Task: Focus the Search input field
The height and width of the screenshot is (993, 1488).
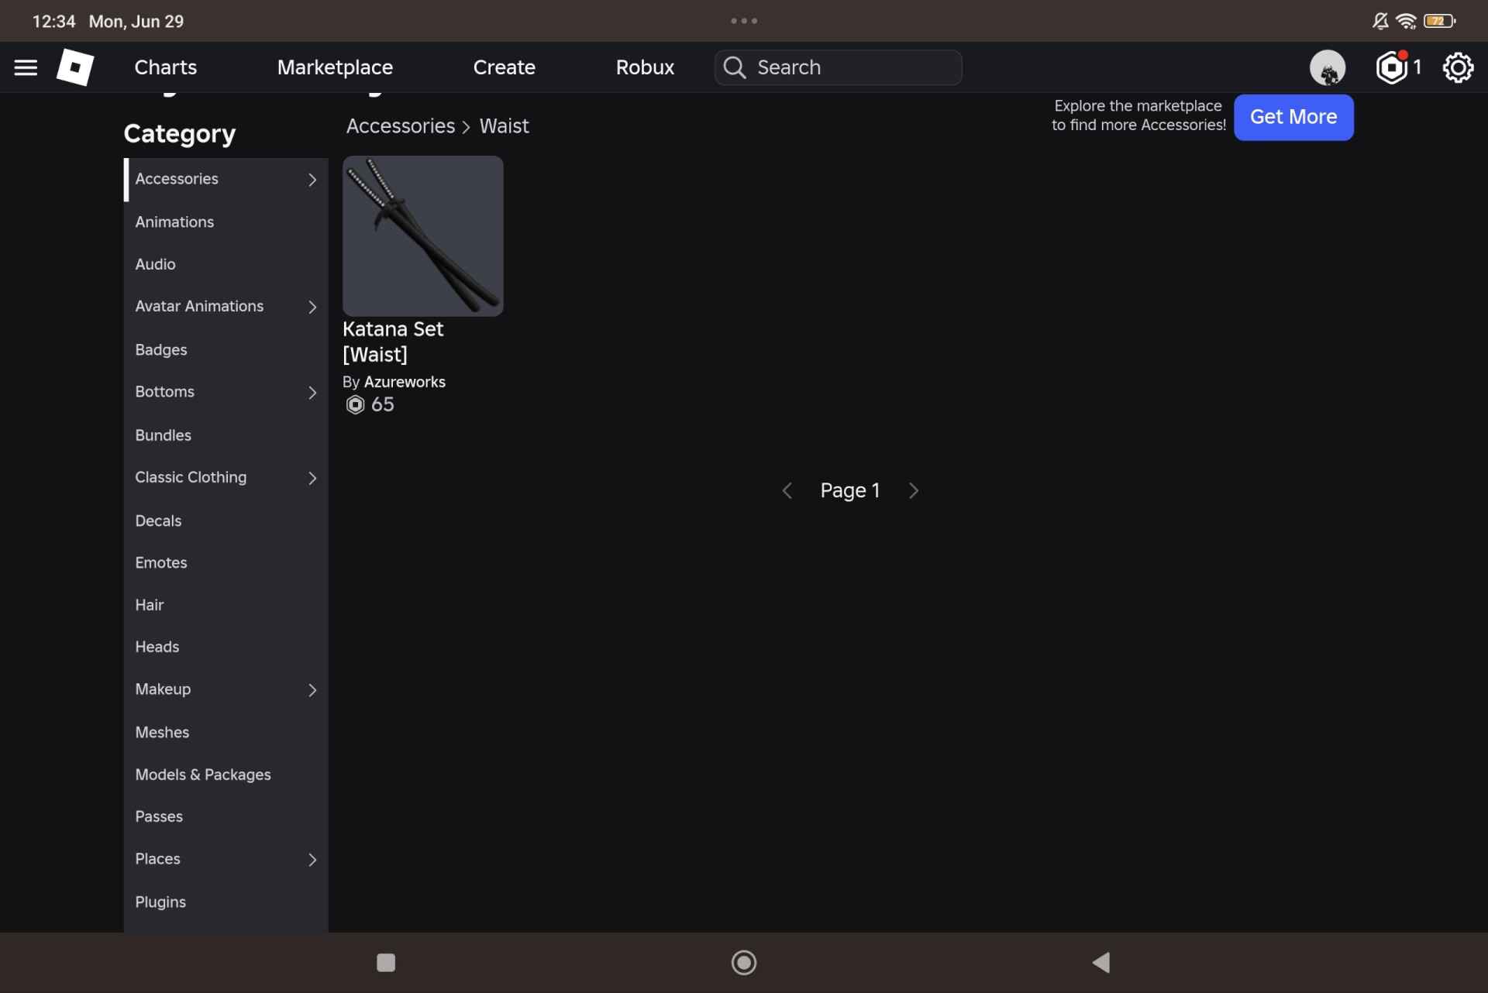Action: pyautogui.click(x=839, y=67)
